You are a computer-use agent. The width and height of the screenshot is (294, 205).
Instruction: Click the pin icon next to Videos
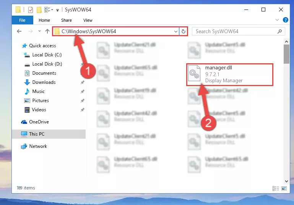82,110
